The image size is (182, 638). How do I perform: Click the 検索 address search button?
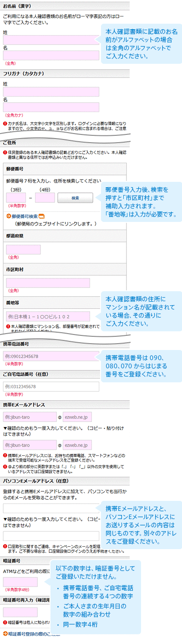click(75, 198)
